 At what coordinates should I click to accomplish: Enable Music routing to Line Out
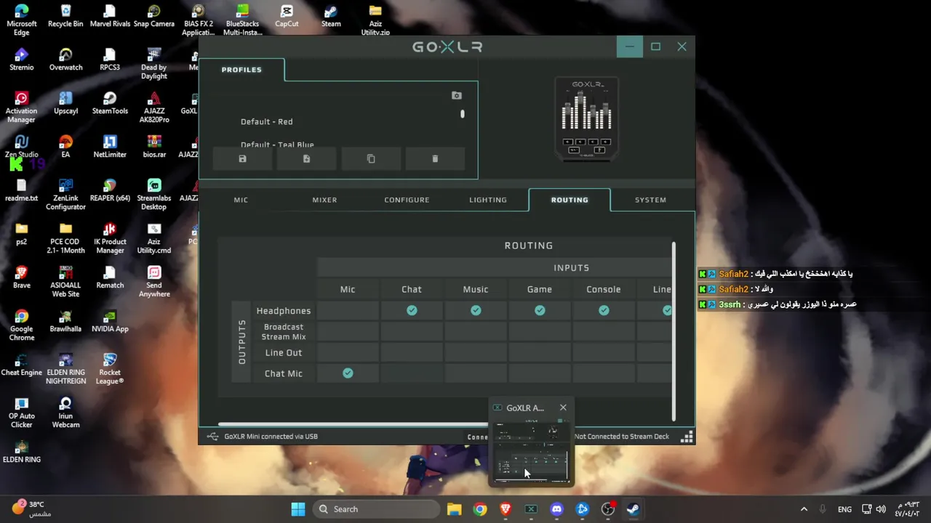click(476, 352)
